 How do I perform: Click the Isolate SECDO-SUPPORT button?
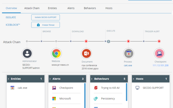46,17
